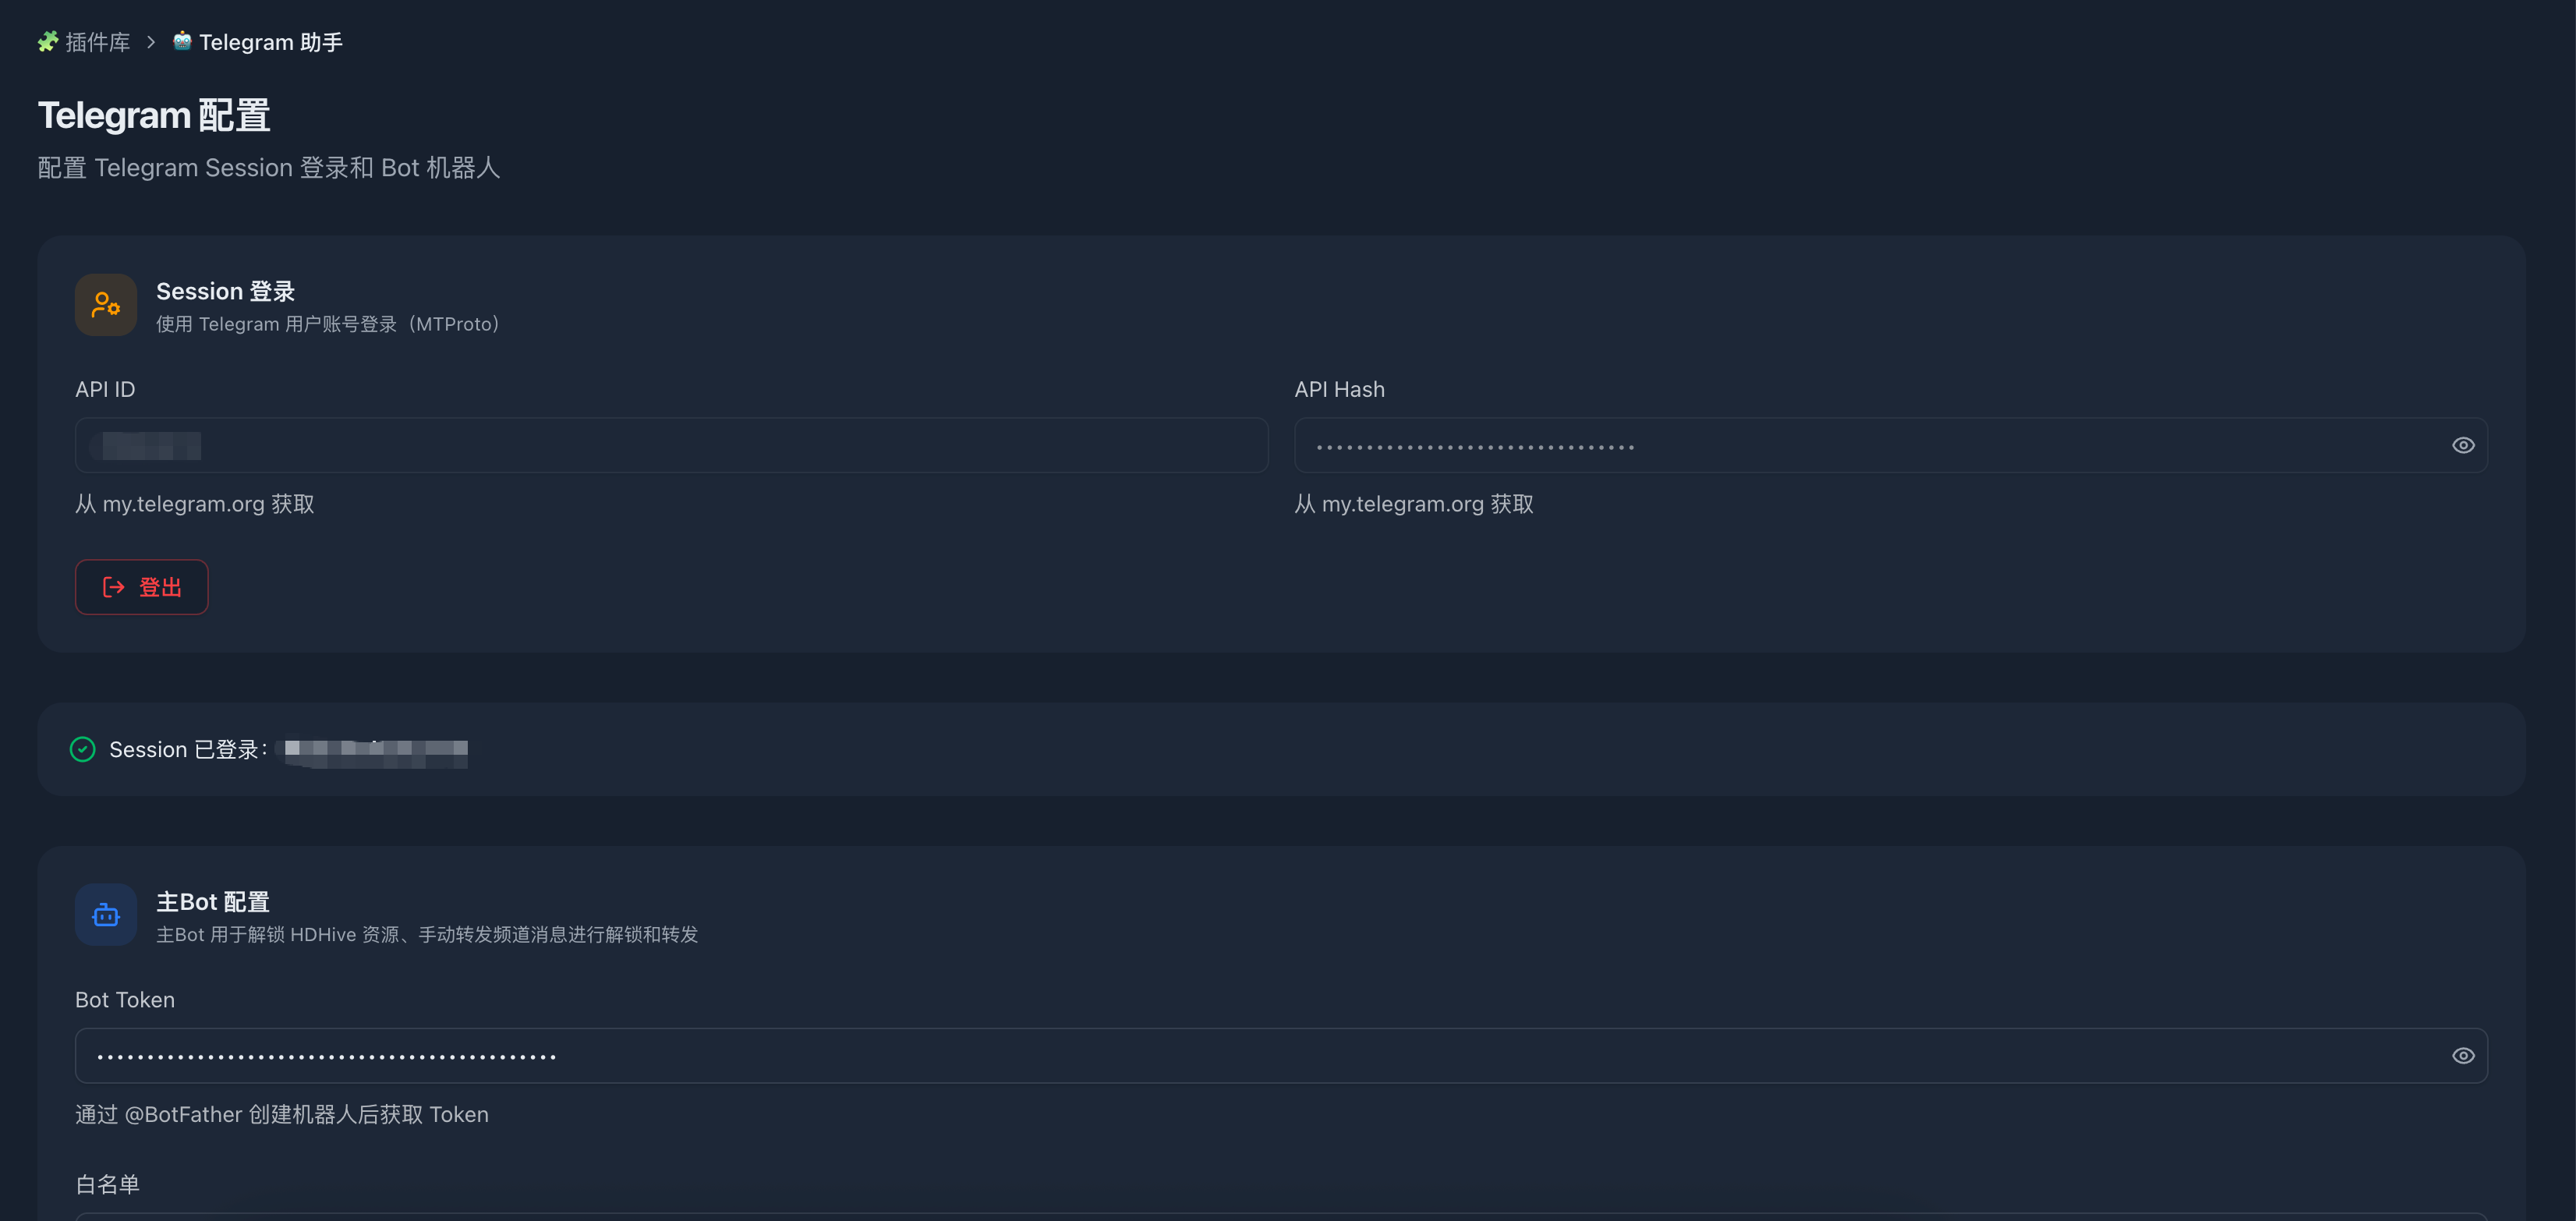
Task: Click the 主Bot 配置 section heading
Action: pyautogui.click(x=213, y=902)
